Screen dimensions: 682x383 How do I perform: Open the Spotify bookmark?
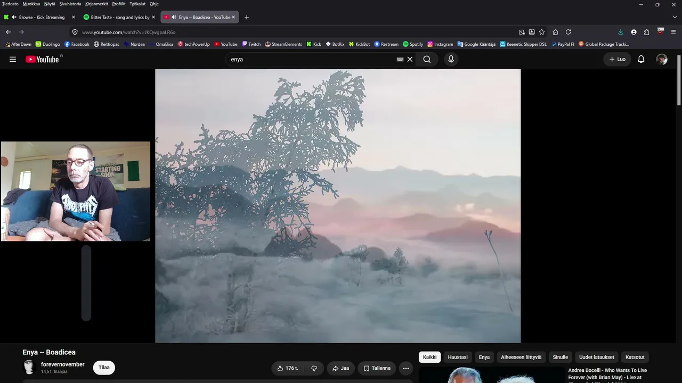pyautogui.click(x=413, y=44)
